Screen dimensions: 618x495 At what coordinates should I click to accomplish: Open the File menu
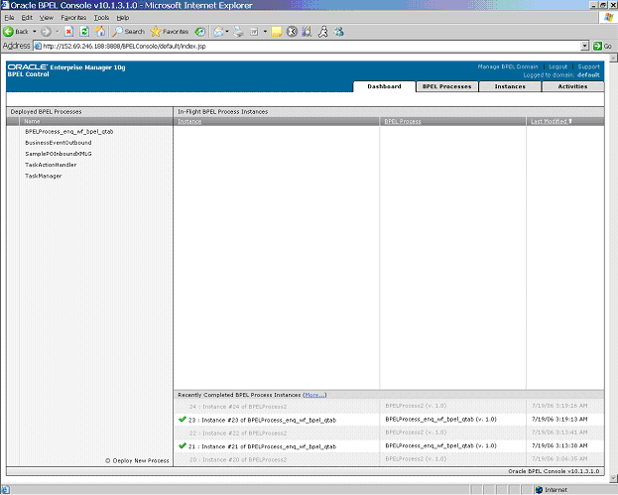pos(10,18)
